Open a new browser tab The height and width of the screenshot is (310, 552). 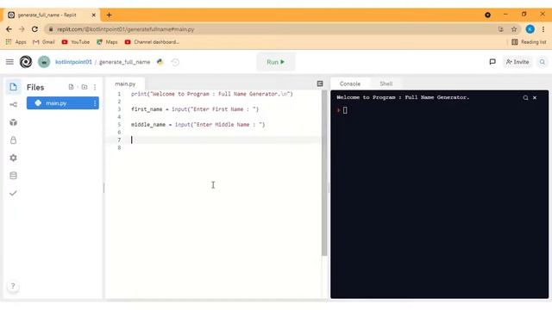tap(110, 15)
